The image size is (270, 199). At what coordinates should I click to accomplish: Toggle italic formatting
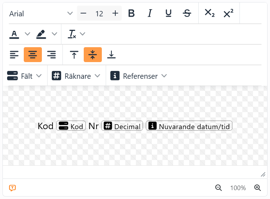click(150, 13)
